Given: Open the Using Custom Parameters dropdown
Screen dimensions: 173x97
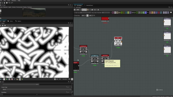Looking at the screenshot, I should [106, 13].
